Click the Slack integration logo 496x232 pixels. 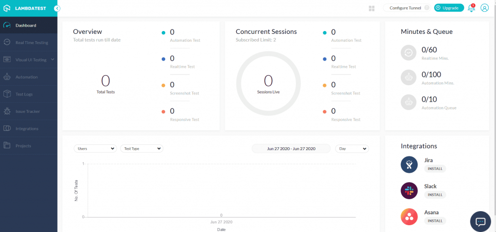click(x=409, y=191)
